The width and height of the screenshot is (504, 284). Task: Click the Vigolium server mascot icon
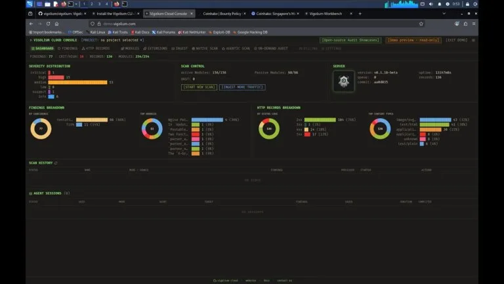(x=344, y=81)
